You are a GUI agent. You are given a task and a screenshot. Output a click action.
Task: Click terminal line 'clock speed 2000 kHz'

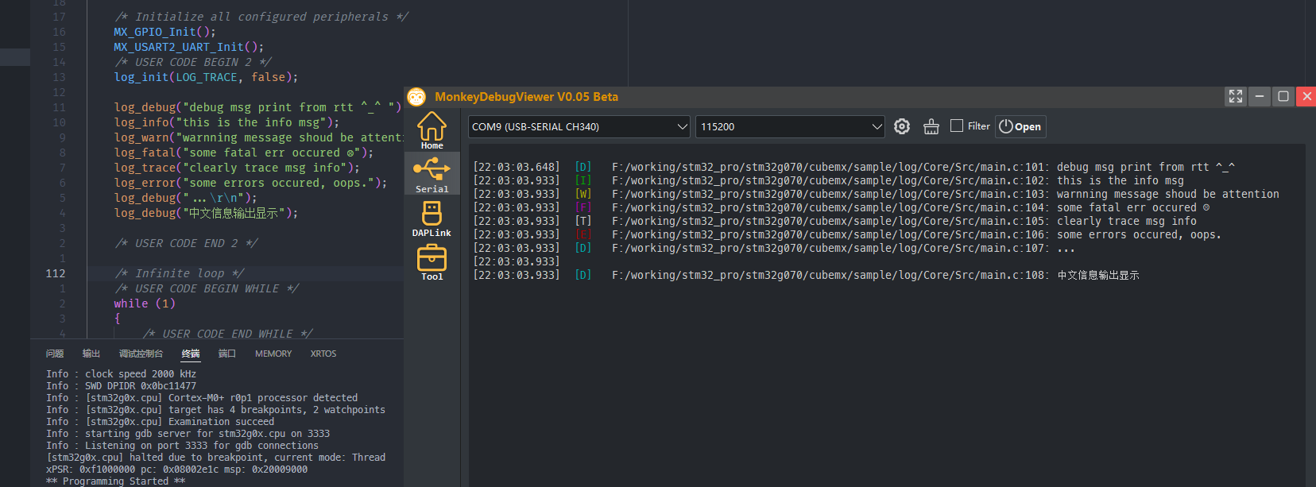pyautogui.click(x=121, y=373)
